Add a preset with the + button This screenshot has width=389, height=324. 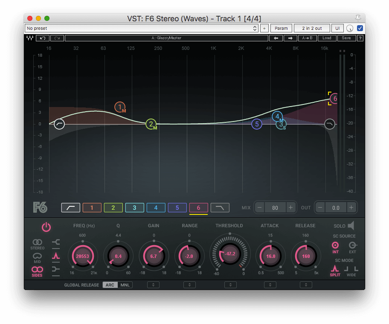tap(264, 28)
